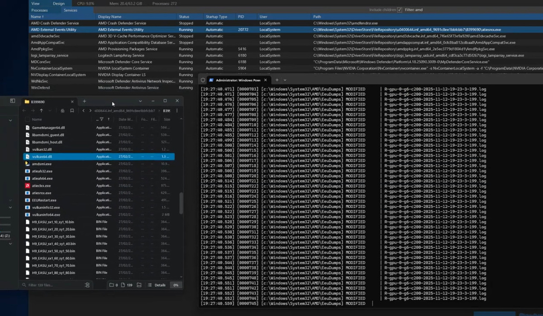Open the history dropdown beside the up arrow
The width and height of the screenshot is (543, 316).
(49, 110)
